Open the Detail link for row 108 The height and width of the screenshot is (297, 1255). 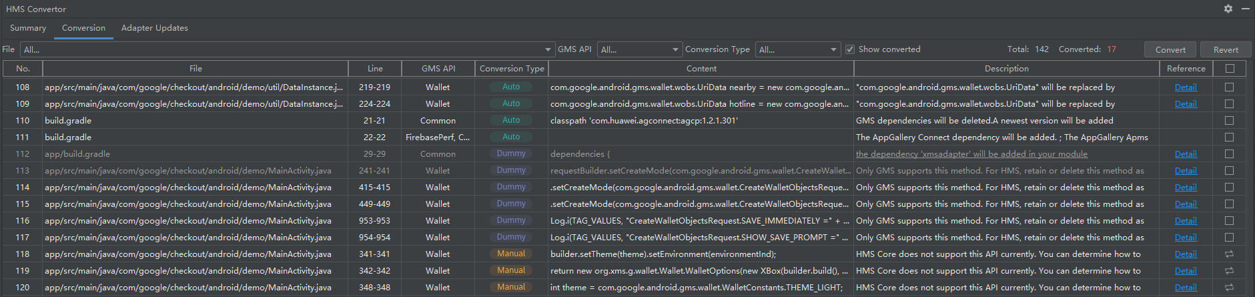tap(1186, 87)
